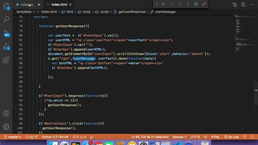258x145 pixels.
Task: Click 'if(e.which == 13){' on line 94
Action: click(x=61, y=100)
